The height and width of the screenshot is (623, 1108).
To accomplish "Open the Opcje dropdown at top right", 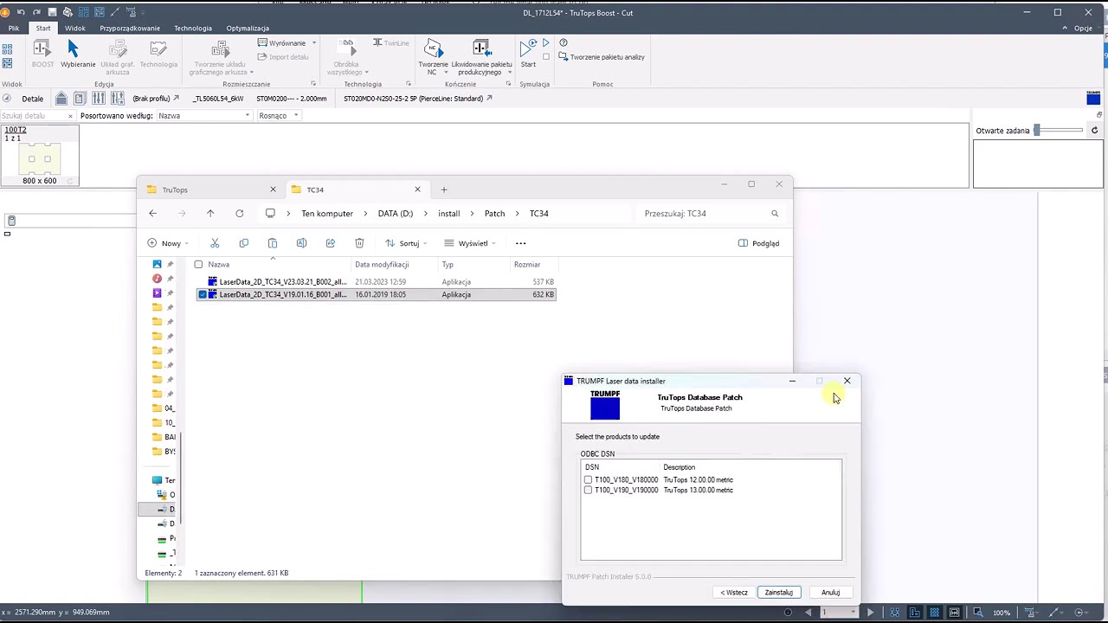I will (x=1085, y=28).
